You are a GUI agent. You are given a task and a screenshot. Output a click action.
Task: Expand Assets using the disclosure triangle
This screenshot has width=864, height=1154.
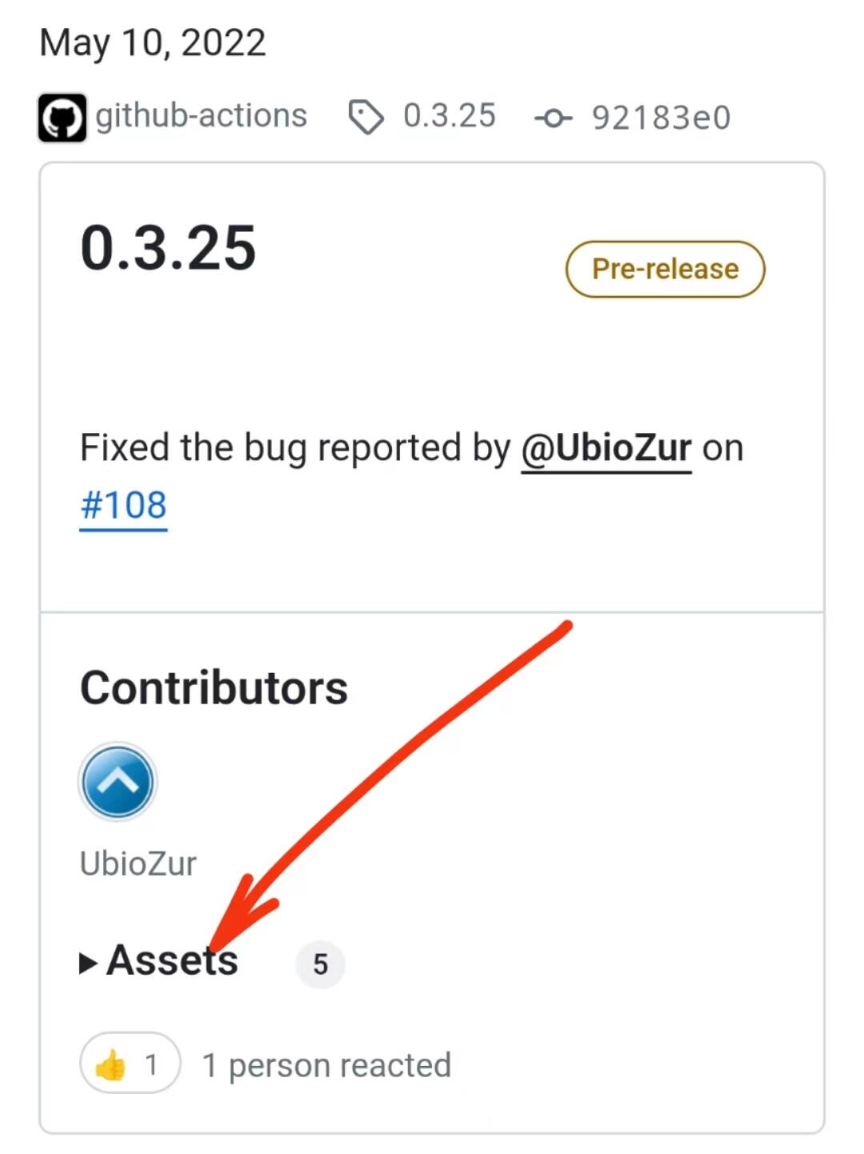pyautogui.click(x=88, y=963)
